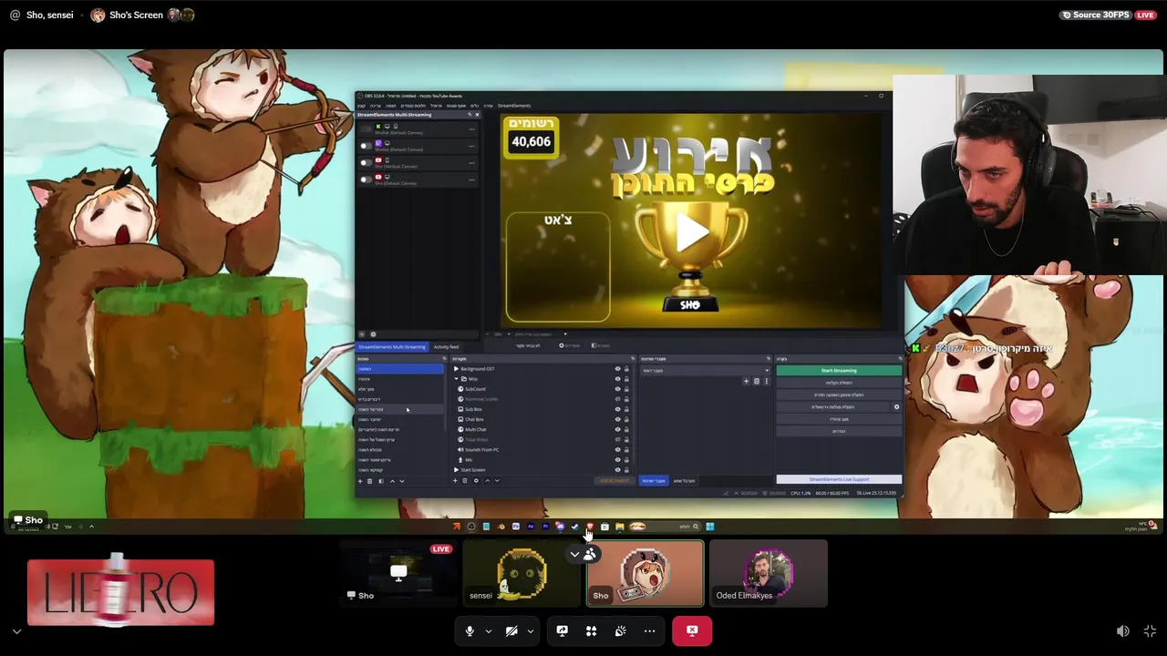1167x656 pixels.
Task: Pop out the Multi-Streaming dock
Action: (x=470, y=115)
